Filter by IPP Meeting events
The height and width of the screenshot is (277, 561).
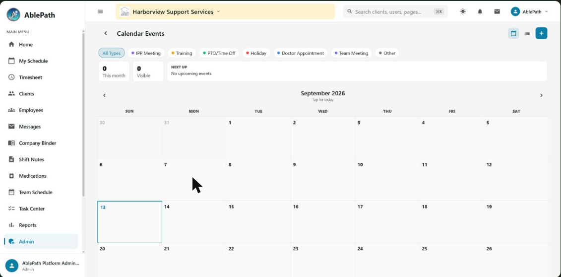click(146, 53)
